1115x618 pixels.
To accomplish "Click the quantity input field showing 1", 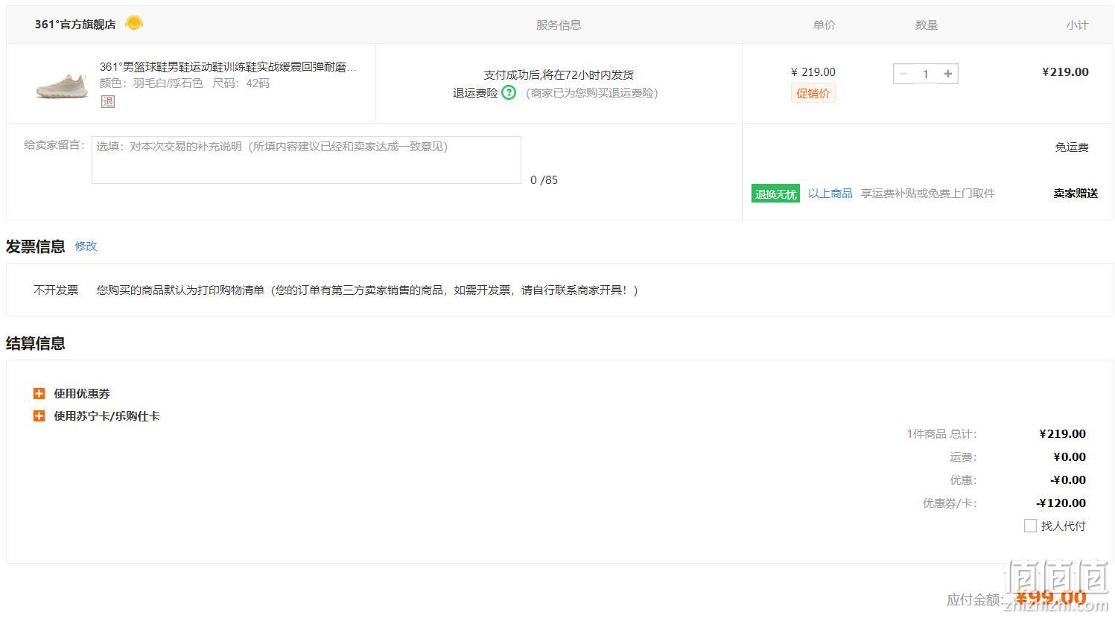I will click(x=926, y=74).
